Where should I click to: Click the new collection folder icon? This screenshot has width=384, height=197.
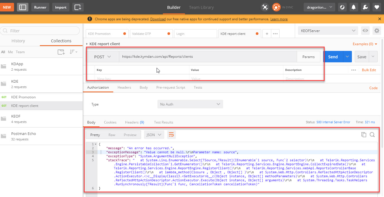[x=61, y=52]
